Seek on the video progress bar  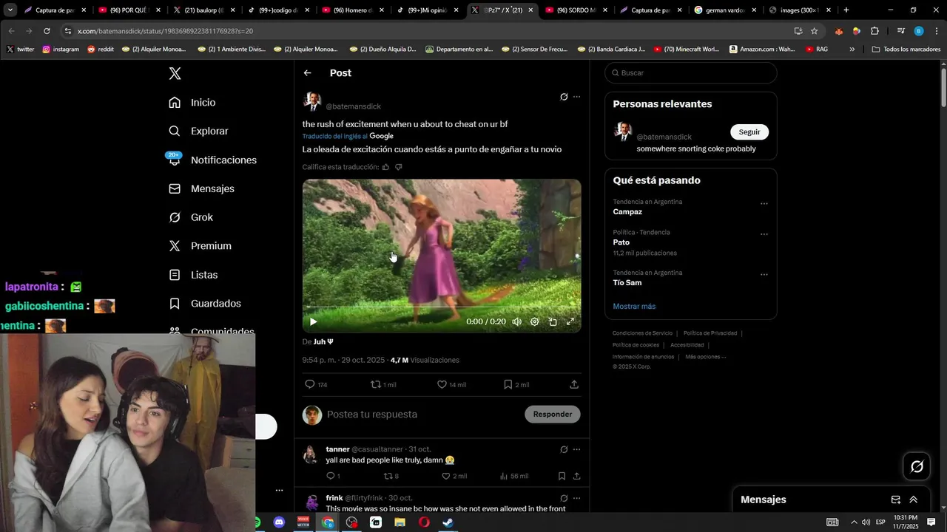(442, 307)
